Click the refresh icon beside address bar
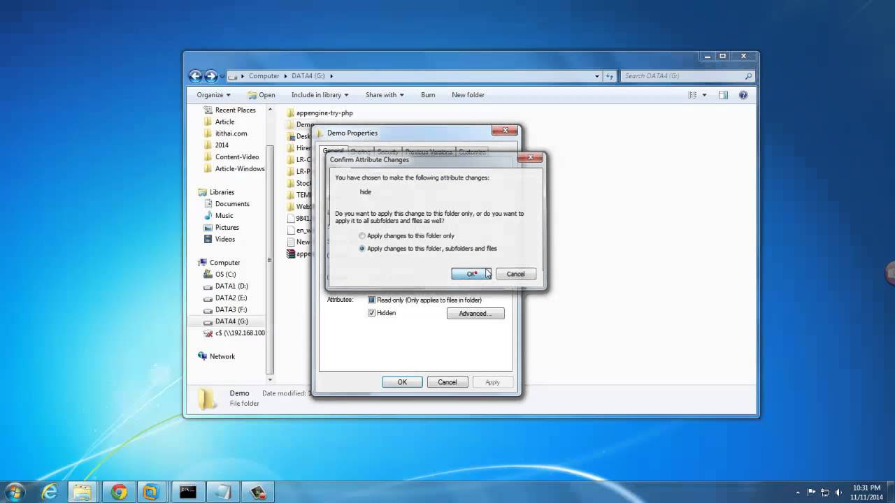This screenshot has height=503, width=895. [609, 76]
